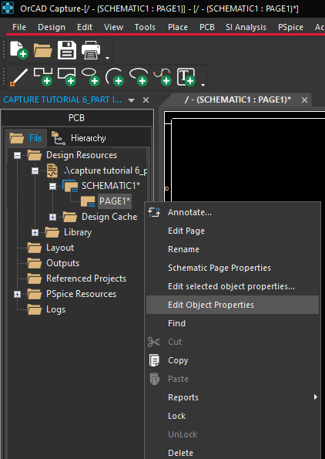Expand the Library folder
This screenshot has height=459, width=325.
(x=35, y=232)
